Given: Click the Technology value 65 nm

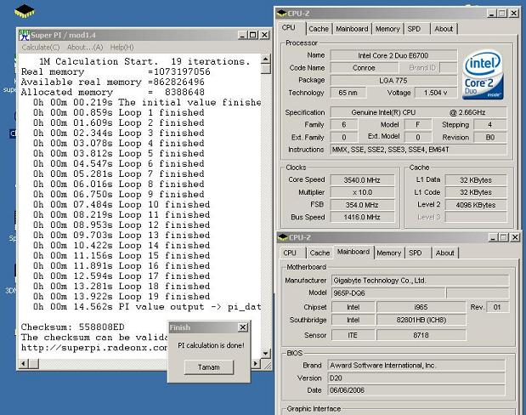Looking at the screenshot, I should point(348,93).
